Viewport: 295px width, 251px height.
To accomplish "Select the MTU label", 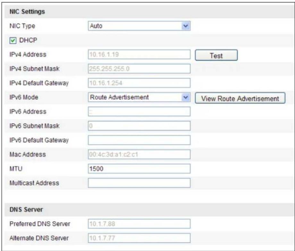I will pyautogui.click(x=16, y=169).
